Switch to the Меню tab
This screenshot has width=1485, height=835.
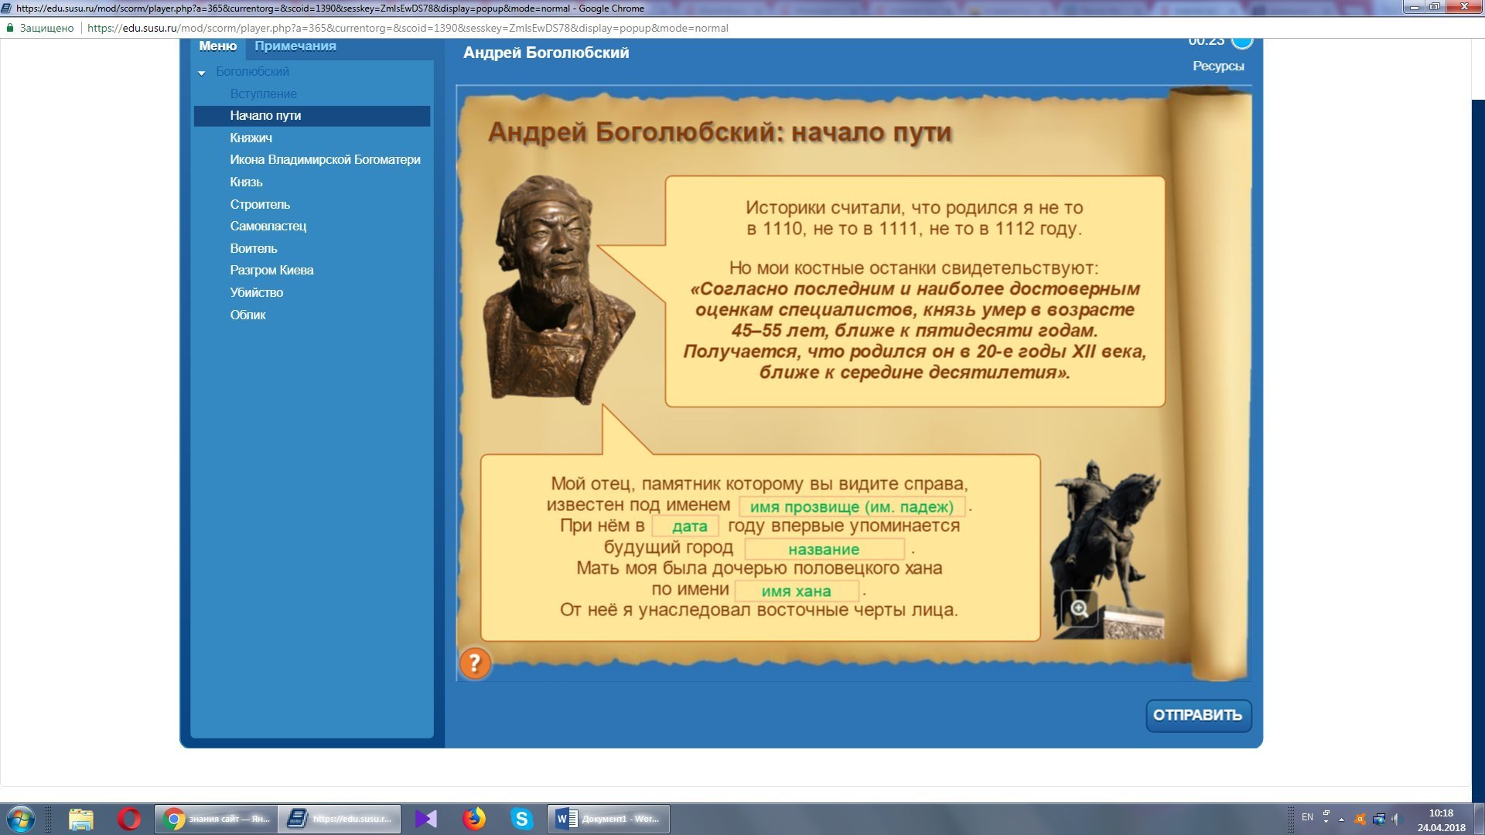[x=217, y=46]
